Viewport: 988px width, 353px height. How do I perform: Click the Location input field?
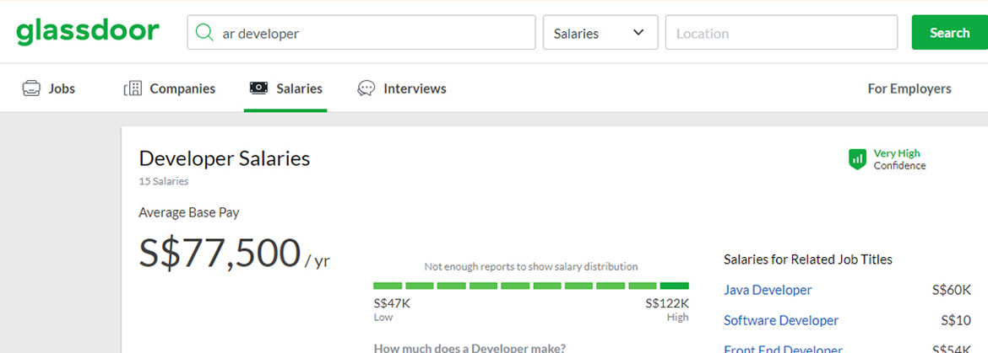pyautogui.click(x=781, y=33)
